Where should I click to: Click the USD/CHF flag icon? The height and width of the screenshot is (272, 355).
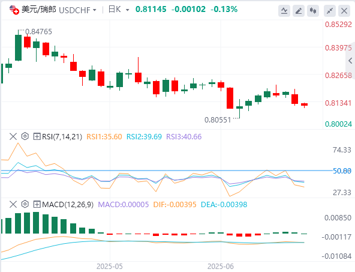tap(14, 10)
